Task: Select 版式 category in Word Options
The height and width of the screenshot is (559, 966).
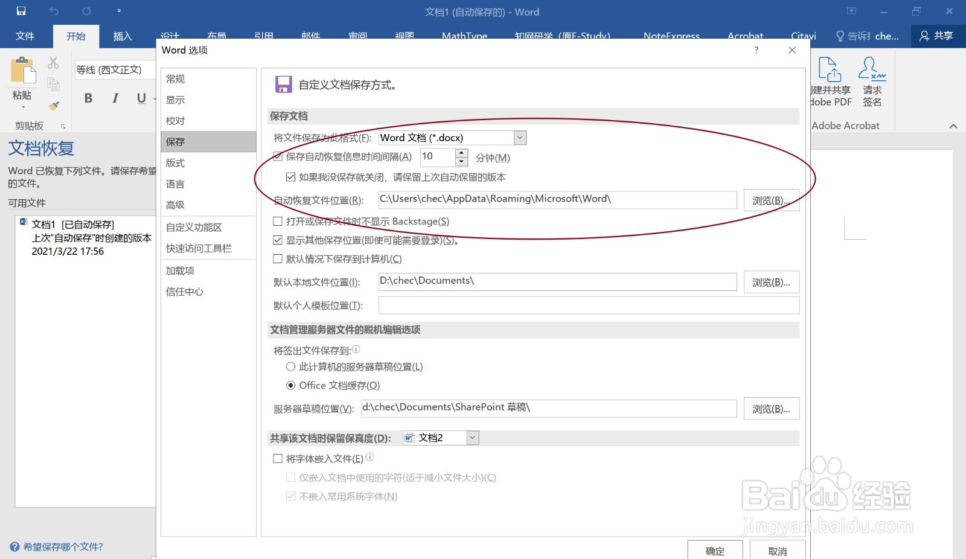Action: click(x=208, y=163)
